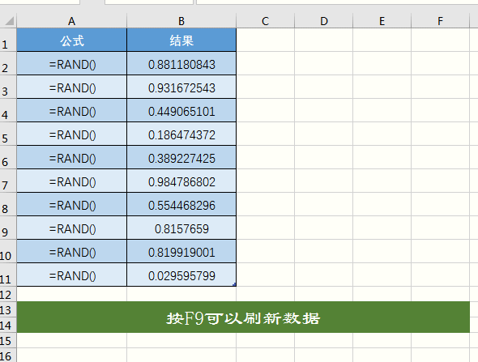
Task: Select row 13 header
Action: 8,309
